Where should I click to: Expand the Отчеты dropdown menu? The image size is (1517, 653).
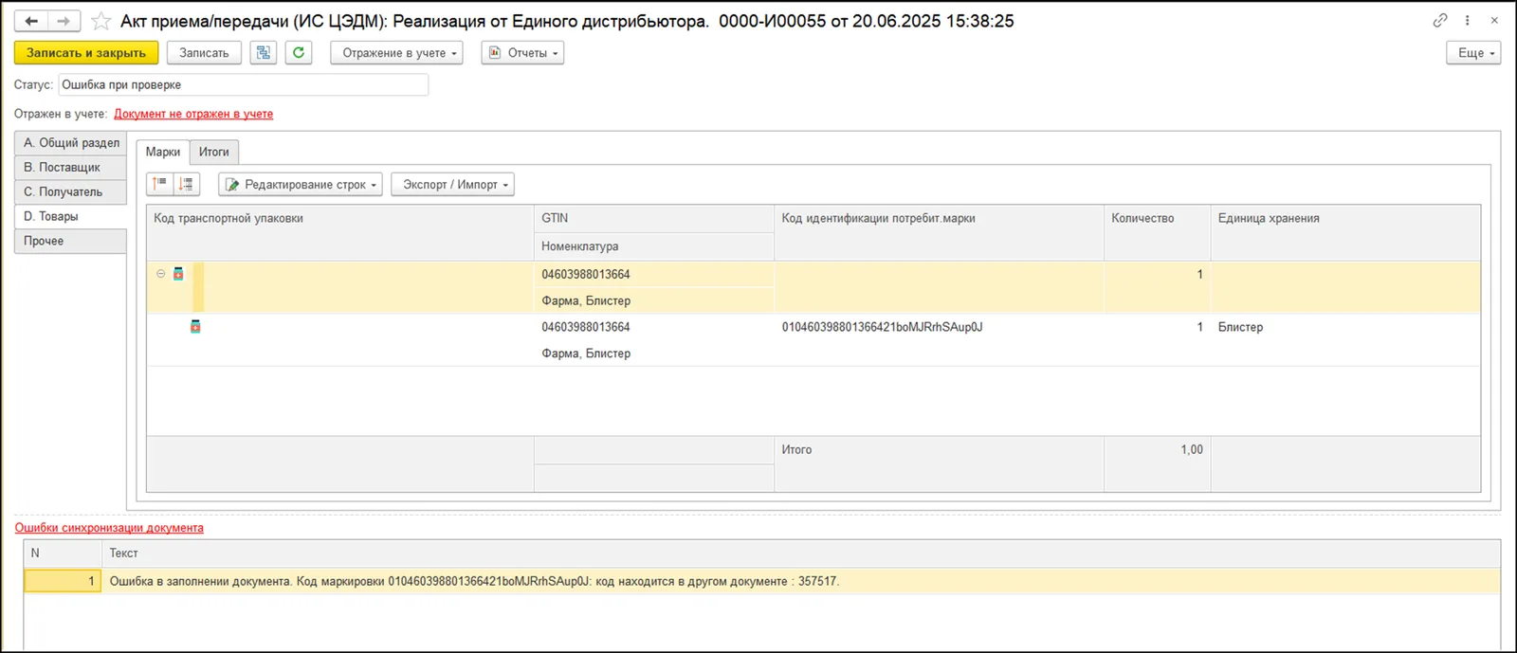pos(522,53)
